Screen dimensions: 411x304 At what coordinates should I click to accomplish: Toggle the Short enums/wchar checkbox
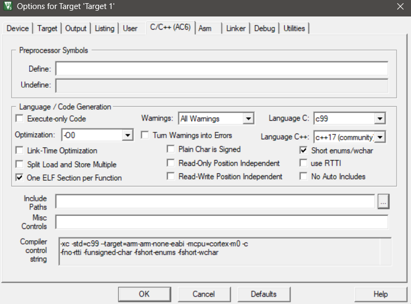(304, 150)
